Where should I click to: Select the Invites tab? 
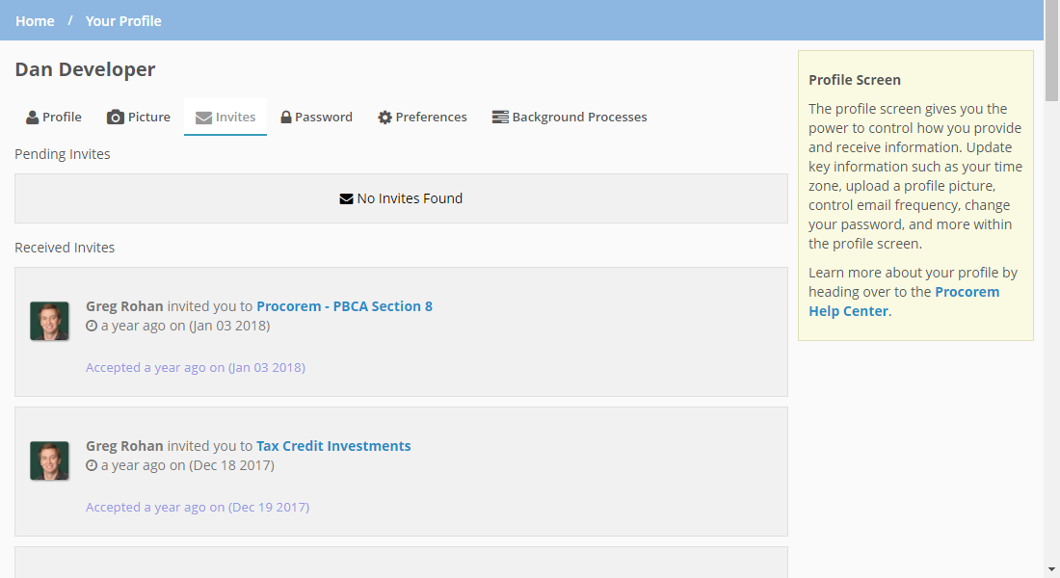225,117
